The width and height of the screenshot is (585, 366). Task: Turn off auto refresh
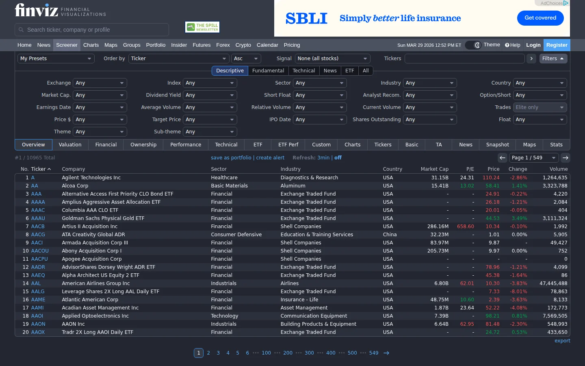(x=338, y=158)
